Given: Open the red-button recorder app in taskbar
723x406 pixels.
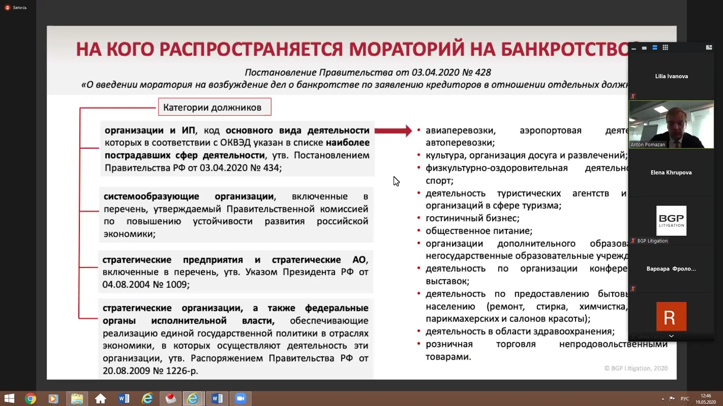Looking at the screenshot, I should (171, 398).
